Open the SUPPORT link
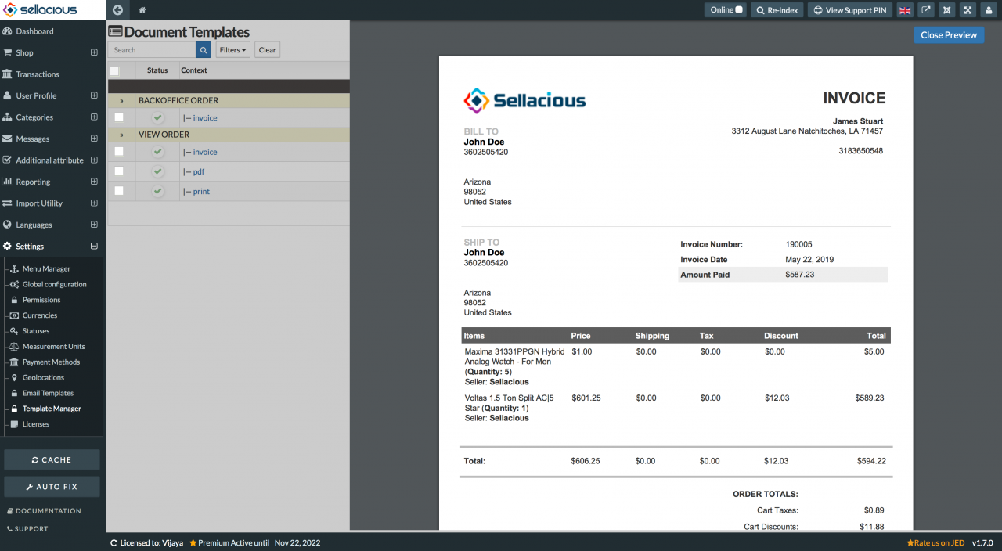Screen dimensions: 1002x551 coord(27,529)
